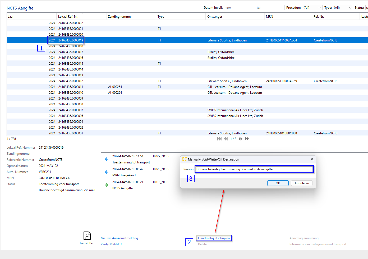Click the 'van' start date field
This screenshot has width=368, height=259.
click(239, 8)
